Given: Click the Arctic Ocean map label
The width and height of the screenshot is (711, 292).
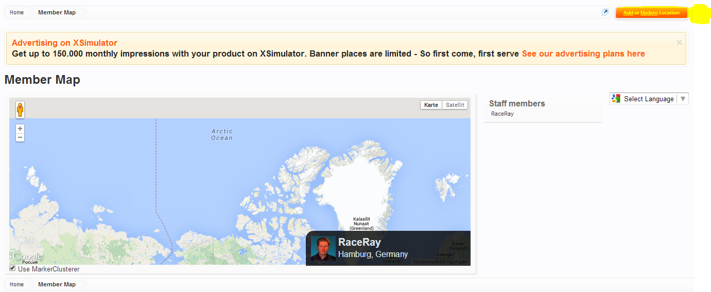Looking at the screenshot, I should click(x=222, y=135).
